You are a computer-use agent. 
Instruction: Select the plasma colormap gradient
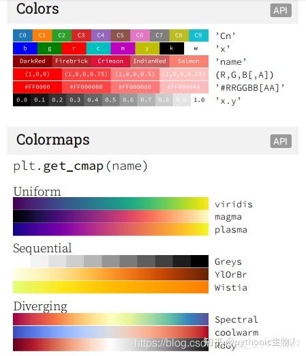pos(110,229)
